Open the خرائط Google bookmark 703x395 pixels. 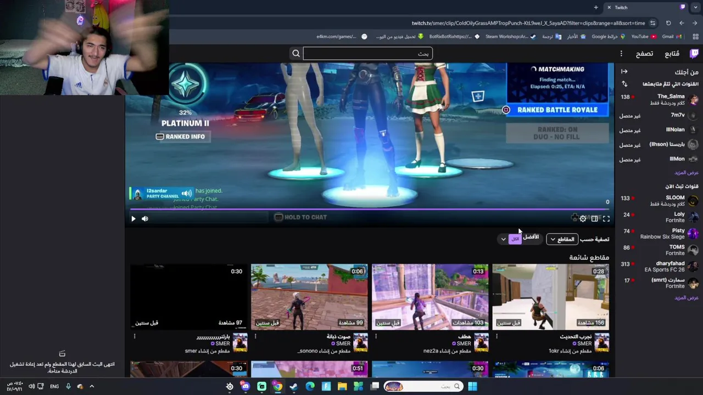609,36
